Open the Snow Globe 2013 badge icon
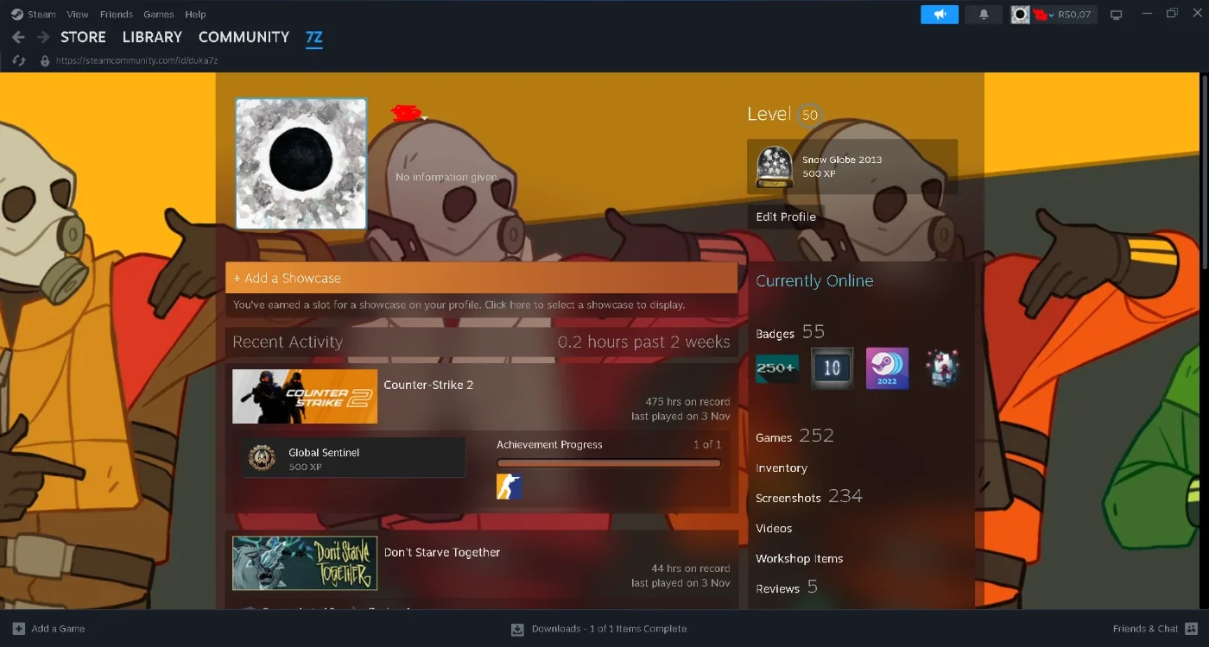Viewport: 1209px width, 647px height. (x=774, y=166)
